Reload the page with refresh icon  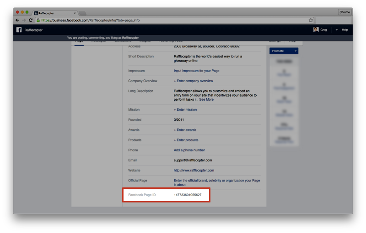tap(31, 20)
